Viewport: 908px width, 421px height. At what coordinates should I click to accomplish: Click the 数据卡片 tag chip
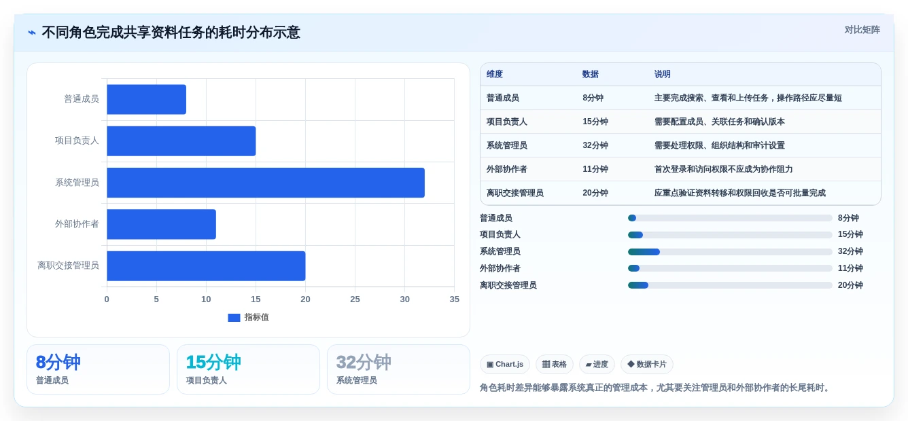coord(647,365)
